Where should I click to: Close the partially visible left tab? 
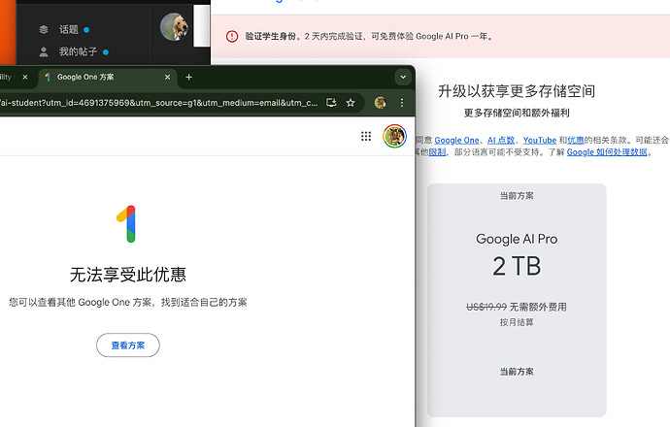point(25,77)
